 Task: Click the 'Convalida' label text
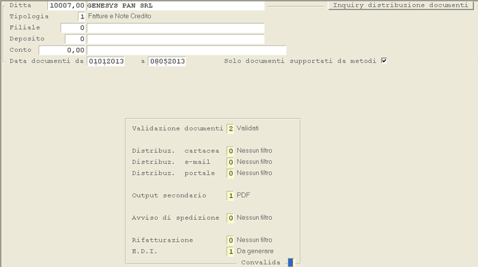coord(261,262)
